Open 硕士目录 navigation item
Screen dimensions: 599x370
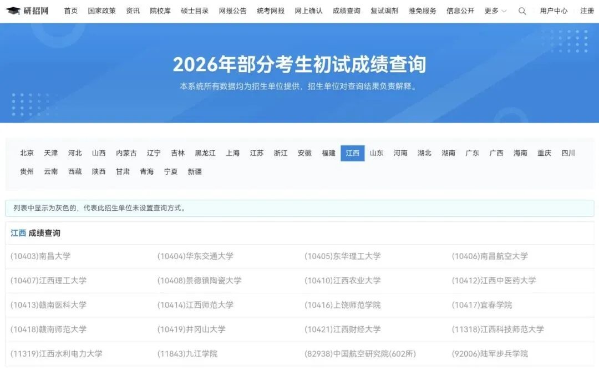coord(195,11)
